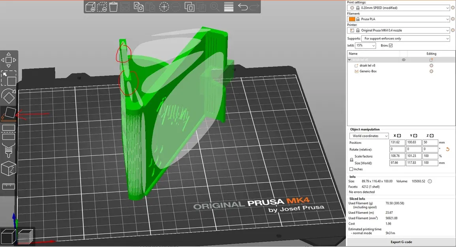Select the Seam painting cube tool
The image size is (456, 247).
pyautogui.click(x=8, y=168)
